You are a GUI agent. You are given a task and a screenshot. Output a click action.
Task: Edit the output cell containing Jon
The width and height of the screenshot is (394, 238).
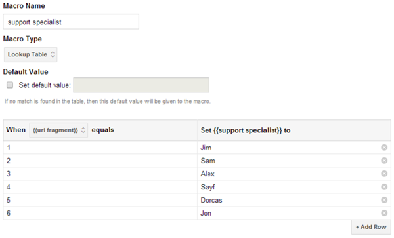pos(289,213)
